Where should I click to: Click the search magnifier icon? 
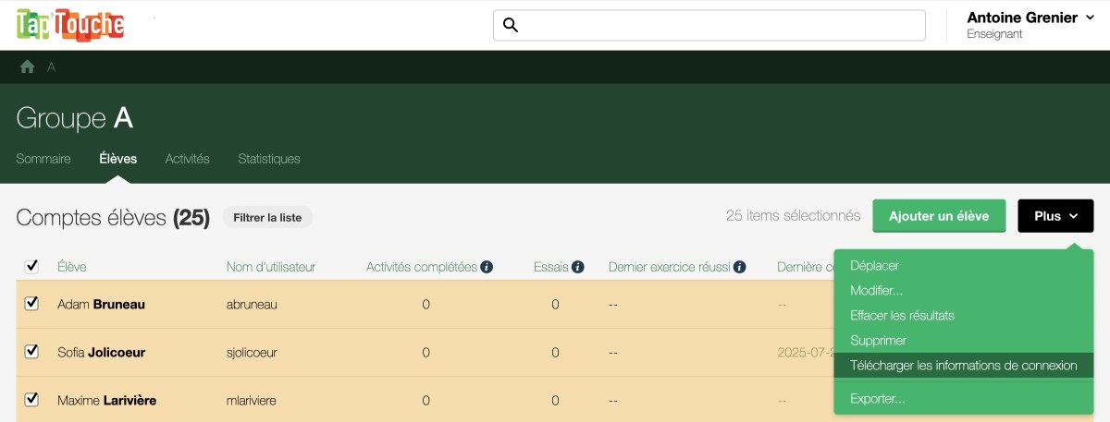(x=510, y=25)
